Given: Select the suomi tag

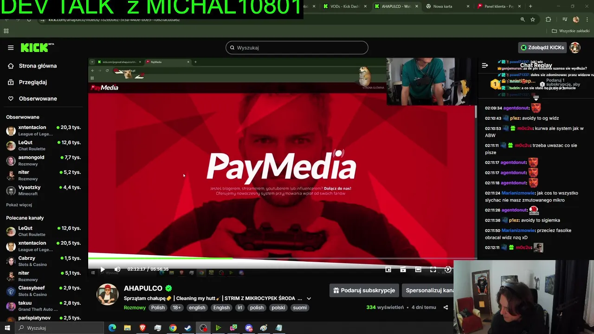Looking at the screenshot, I should click(x=300, y=308).
